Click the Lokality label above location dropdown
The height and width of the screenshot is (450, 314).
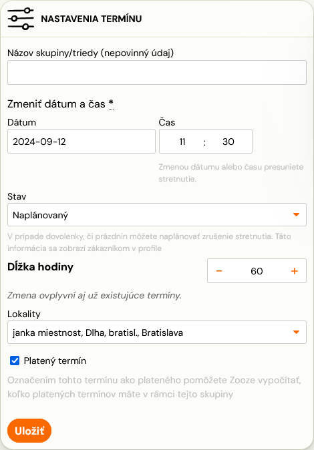[24, 314]
